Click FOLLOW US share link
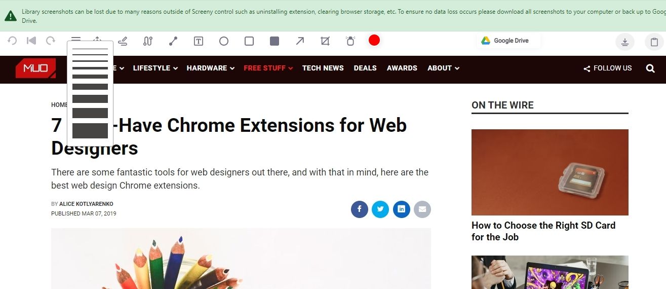 tap(608, 68)
